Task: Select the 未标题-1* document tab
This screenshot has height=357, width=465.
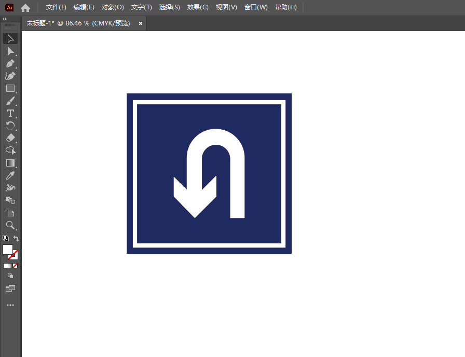Action: (x=78, y=23)
